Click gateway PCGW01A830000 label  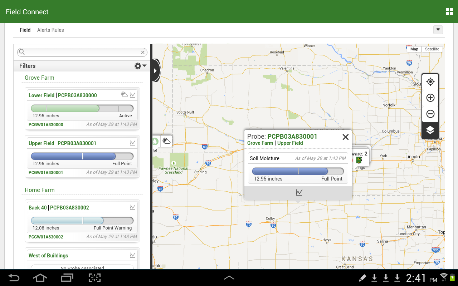(x=46, y=125)
